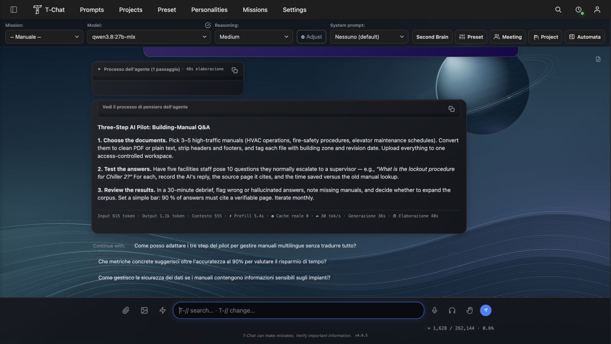This screenshot has width=611, height=344.
Task: Select suggestion about manuali multilingue
Action: tap(245, 246)
